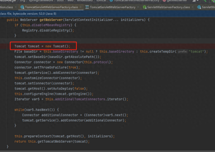Click the this.prepareContext line
Viewport: 215px width, 152px height.
(64, 136)
